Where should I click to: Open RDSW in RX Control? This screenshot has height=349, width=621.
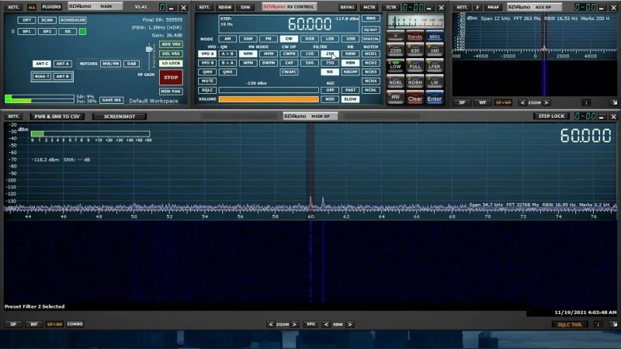click(225, 7)
